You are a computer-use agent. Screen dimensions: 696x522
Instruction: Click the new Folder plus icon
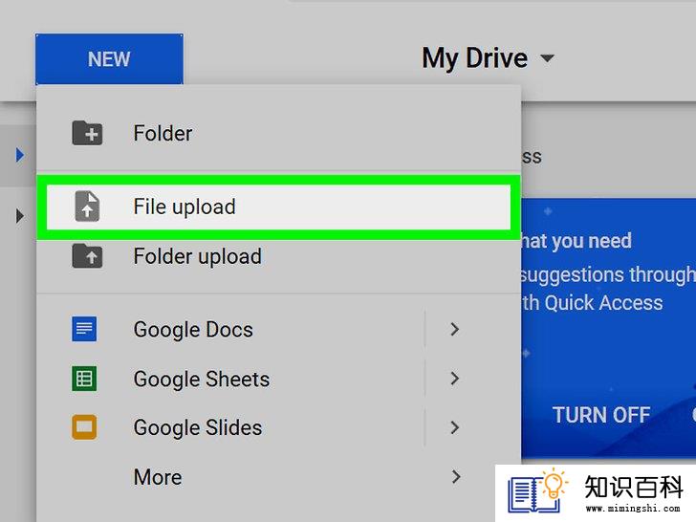[87, 133]
